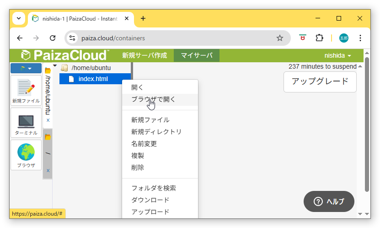
Task: Open the blue PaizaCloud menu dropdown
Action: (26, 68)
